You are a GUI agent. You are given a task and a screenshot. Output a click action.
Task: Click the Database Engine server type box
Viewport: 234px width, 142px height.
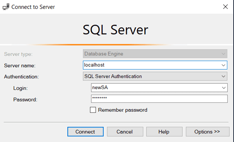(x=155, y=54)
